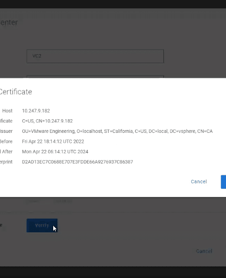The image size is (226, 278).
Task: Click the Verify button behind the dialog
Action: (42, 225)
